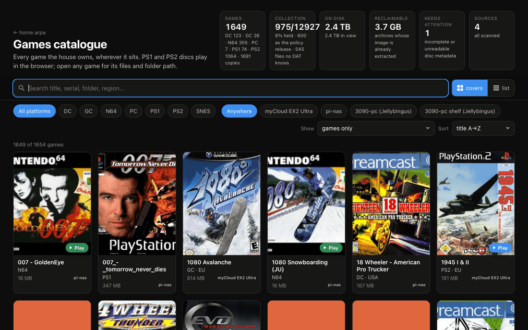This screenshot has height=330, width=528.
Task: Open 1080 Avalanche cover art
Action: [x=222, y=203]
